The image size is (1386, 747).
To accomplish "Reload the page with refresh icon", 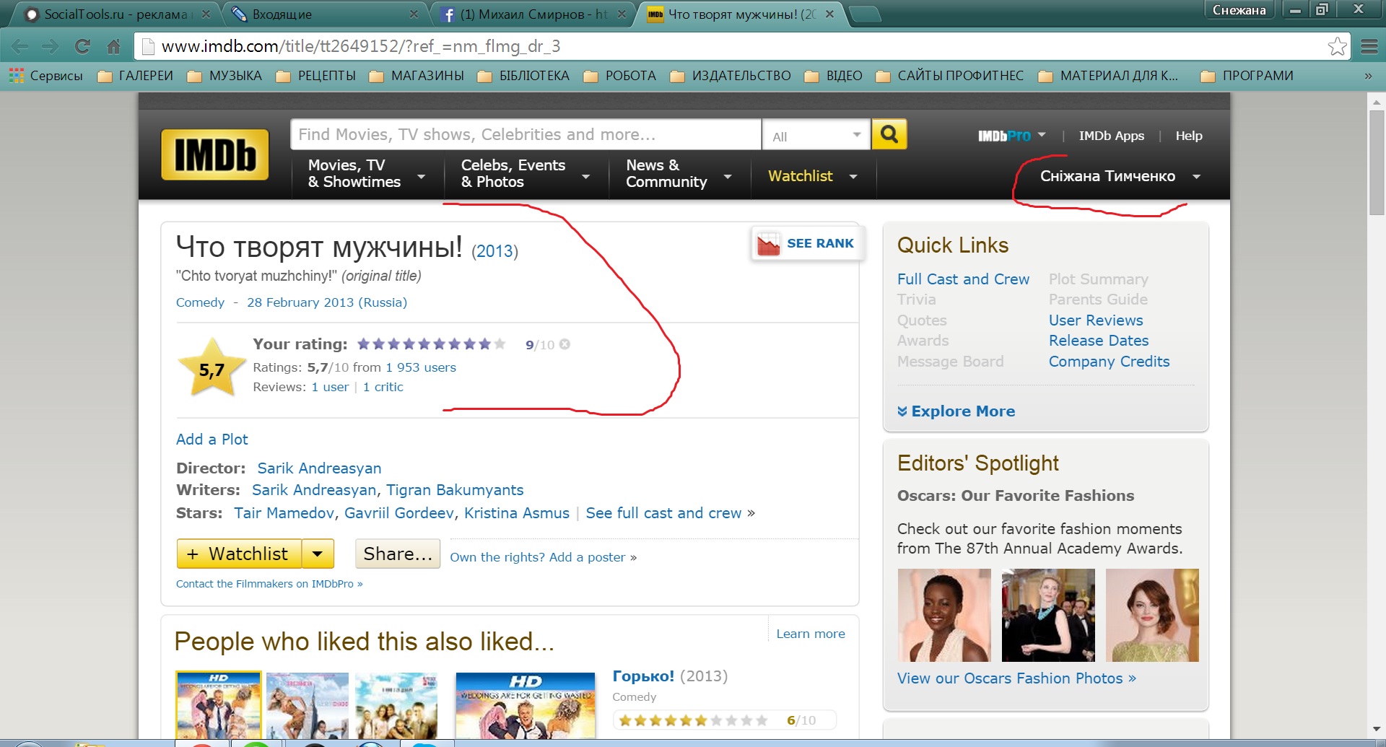I will point(82,47).
